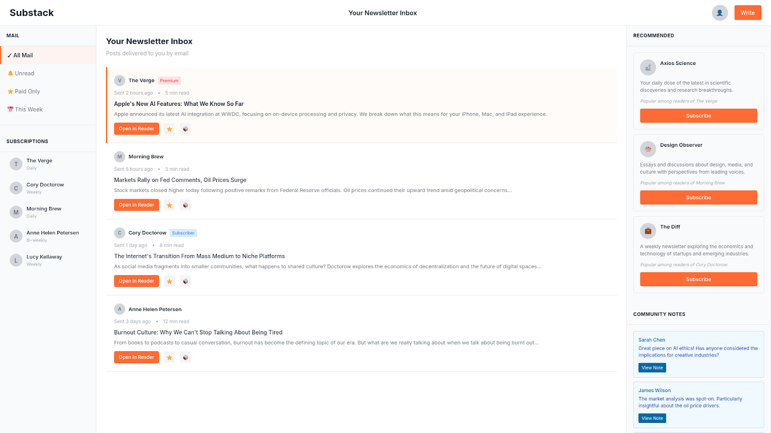Star the Apple's New AI Features post

[x=169, y=129]
